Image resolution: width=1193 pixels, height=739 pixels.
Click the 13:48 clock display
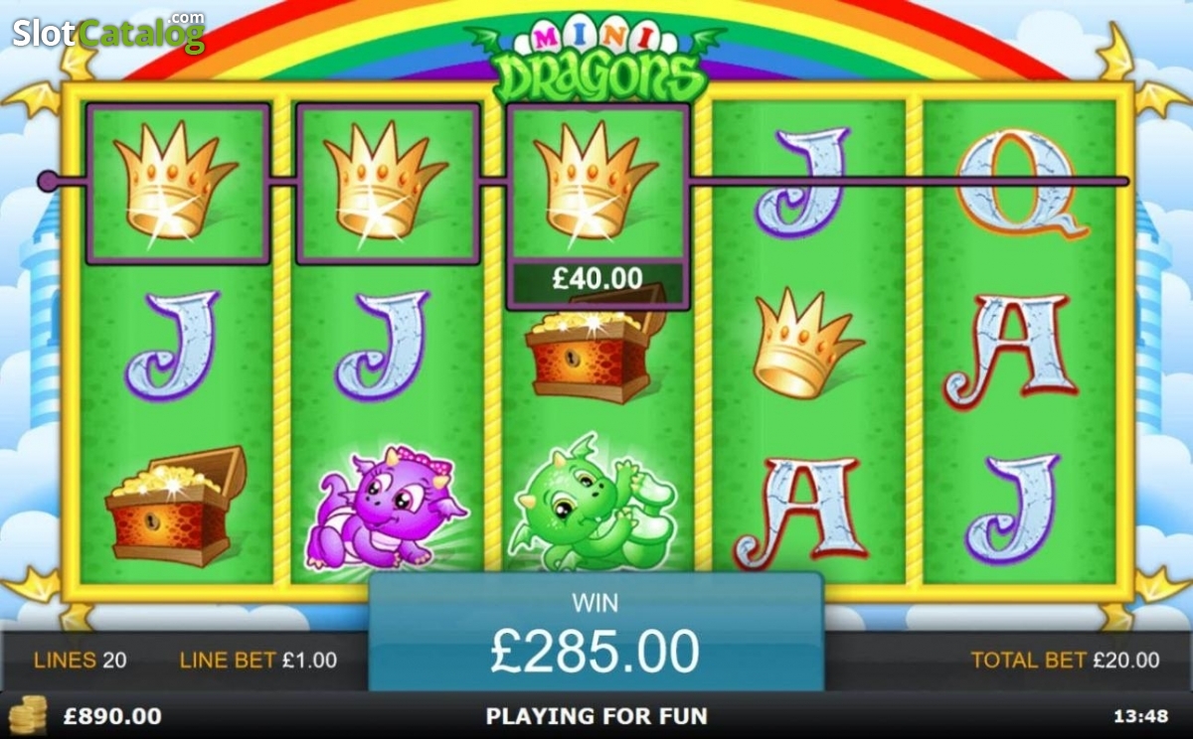1141,716
